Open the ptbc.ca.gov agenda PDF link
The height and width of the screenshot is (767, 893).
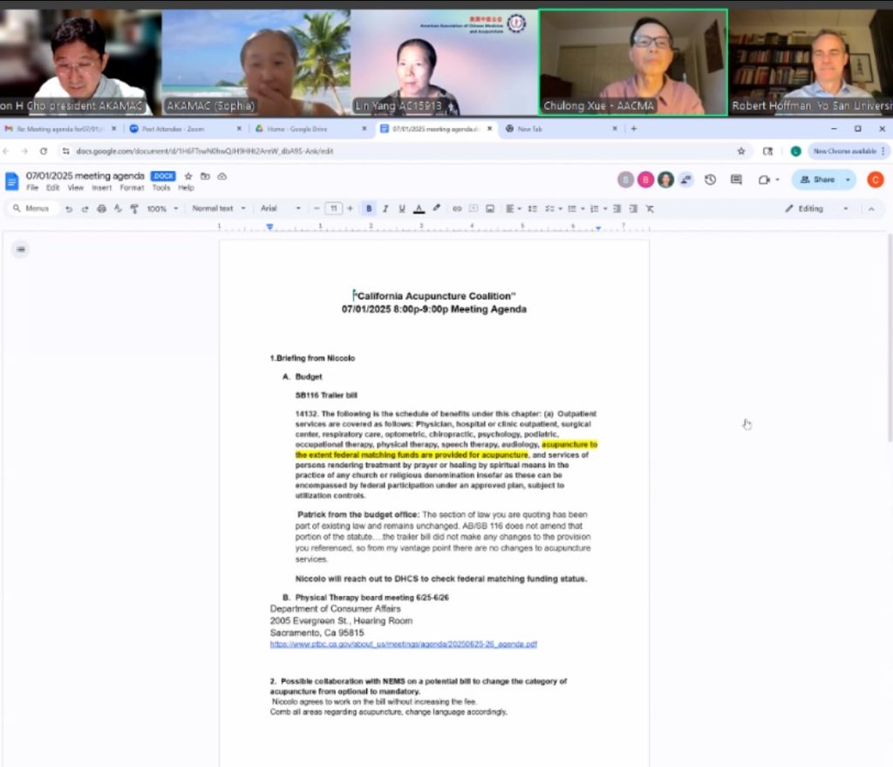point(403,644)
